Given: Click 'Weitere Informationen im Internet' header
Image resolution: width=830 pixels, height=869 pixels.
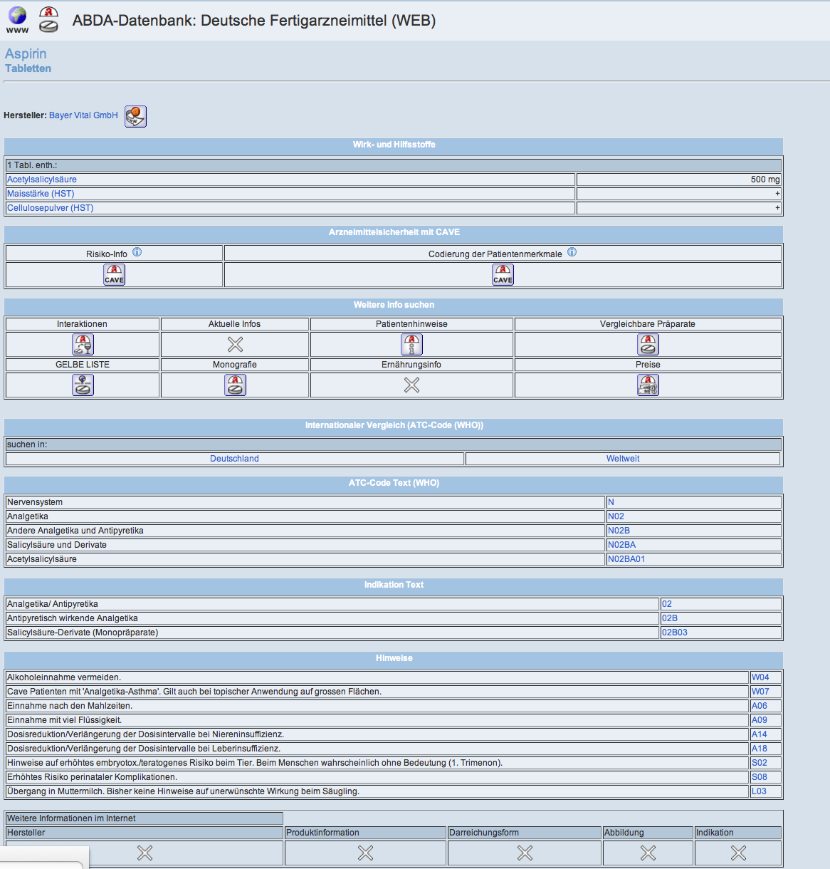Looking at the screenshot, I should pyautogui.click(x=71, y=818).
